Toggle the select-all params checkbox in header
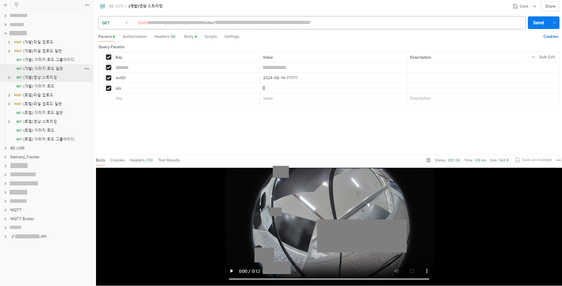 tap(109, 57)
